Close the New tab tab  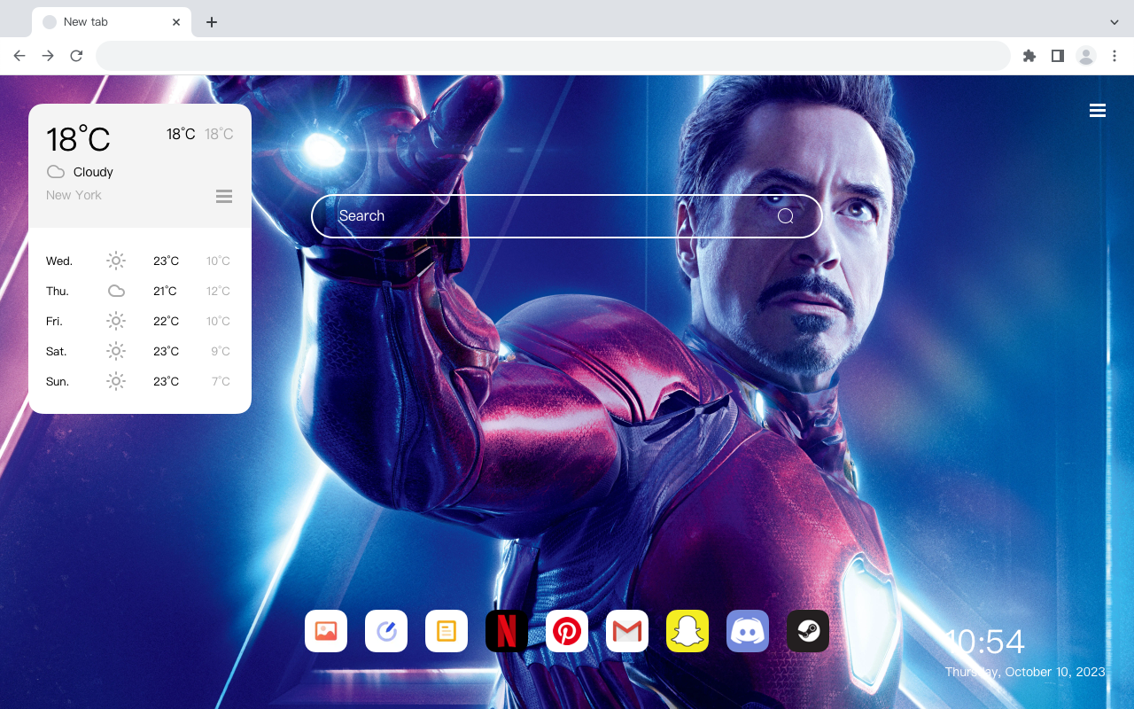(x=176, y=22)
